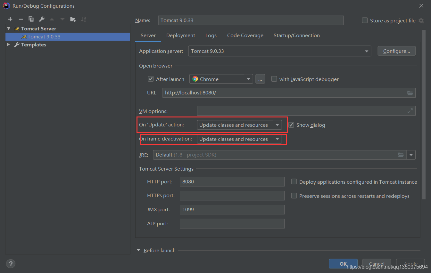Open JRE dropdown arrow
Screen dimensions: 431x273
411,155
